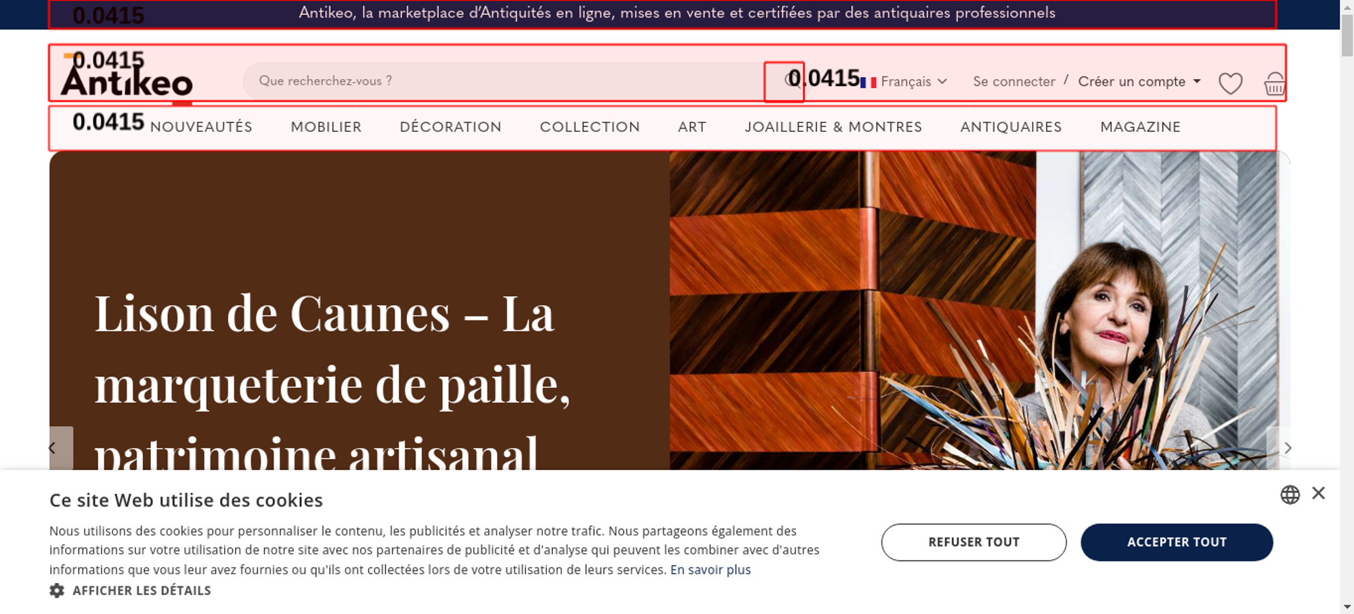Open cookie language globe icon
Screen dimensions: 1354x614
tap(1290, 495)
